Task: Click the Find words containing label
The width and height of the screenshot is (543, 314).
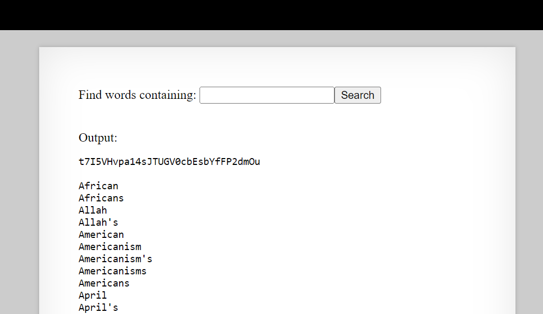Action: [137, 95]
